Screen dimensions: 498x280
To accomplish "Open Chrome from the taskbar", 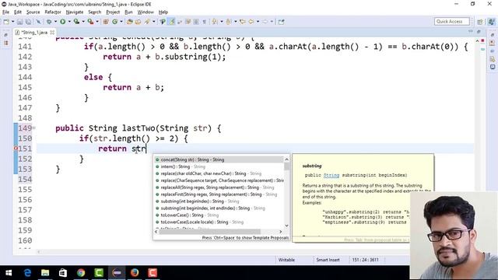I will (x=81, y=273).
